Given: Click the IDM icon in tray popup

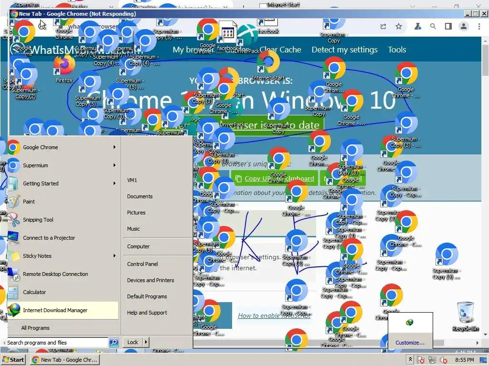Looking at the screenshot, I should [410, 323].
